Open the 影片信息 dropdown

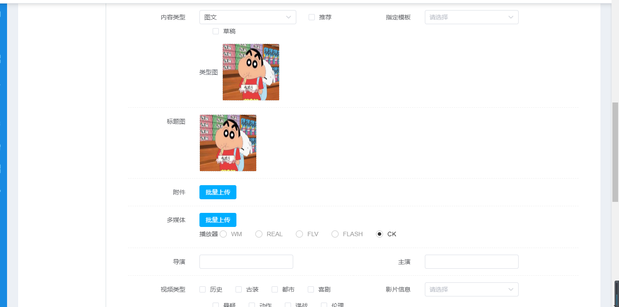[472, 289]
